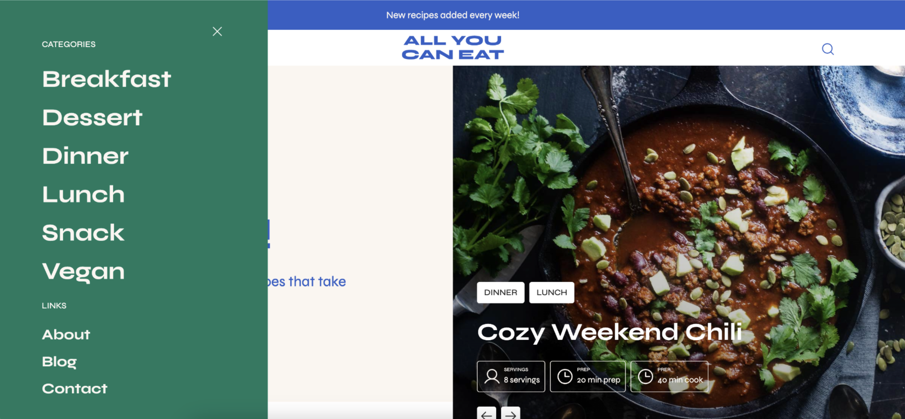Click the 40 min cook clock icon
The height and width of the screenshot is (419, 905).
click(645, 376)
